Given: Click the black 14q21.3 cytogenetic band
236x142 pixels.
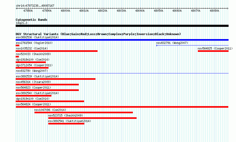Looking at the screenshot, I should 122,26.
